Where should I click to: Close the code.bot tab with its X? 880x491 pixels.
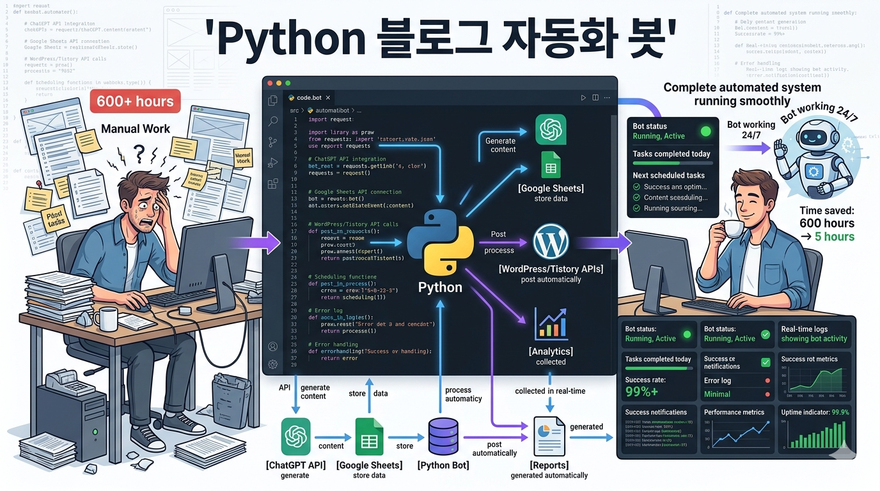coord(329,98)
